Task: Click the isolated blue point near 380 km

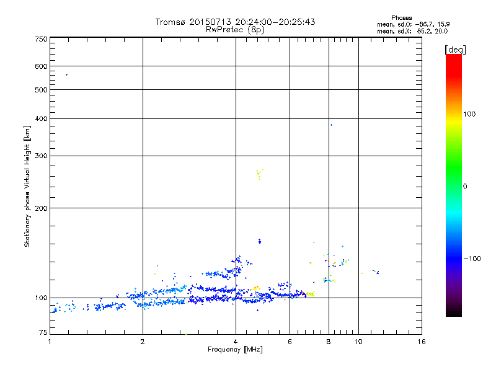Action: point(331,125)
